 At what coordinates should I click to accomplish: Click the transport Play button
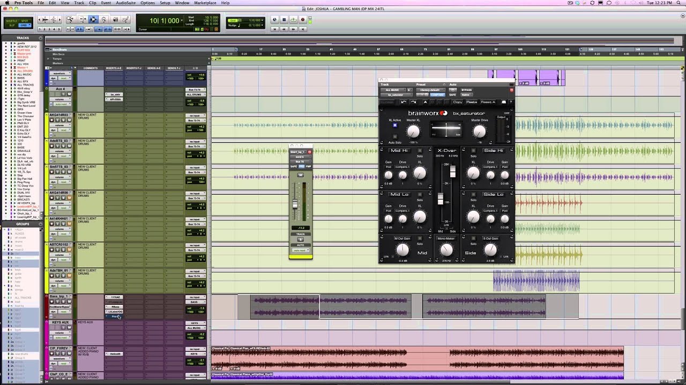click(x=293, y=20)
